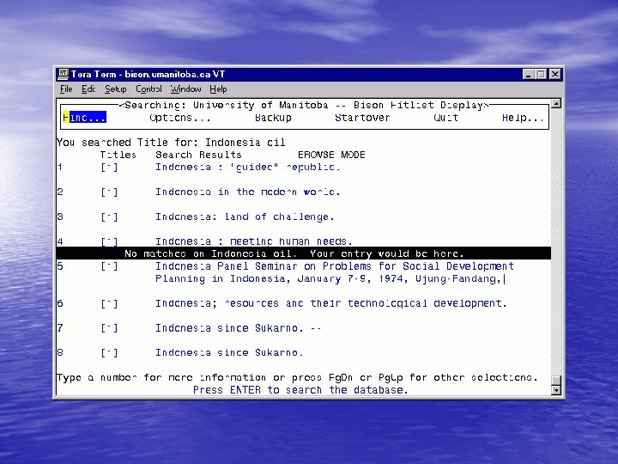Click title 'Indonesia : meeting human needs.'
Viewport: 618px width, 464px height.
tap(254, 241)
